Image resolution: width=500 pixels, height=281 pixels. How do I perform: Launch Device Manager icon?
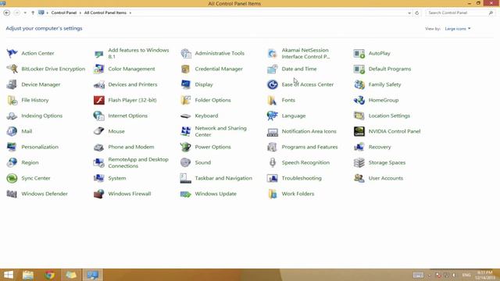[12, 84]
